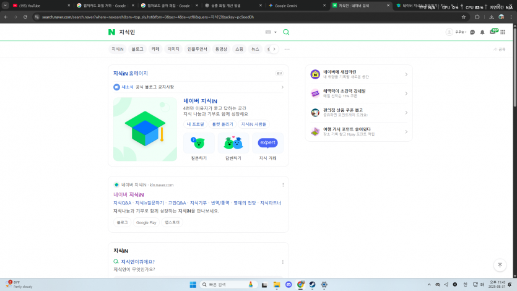The width and height of the screenshot is (517, 291).
Task: Open the user account menu
Action: [456, 32]
